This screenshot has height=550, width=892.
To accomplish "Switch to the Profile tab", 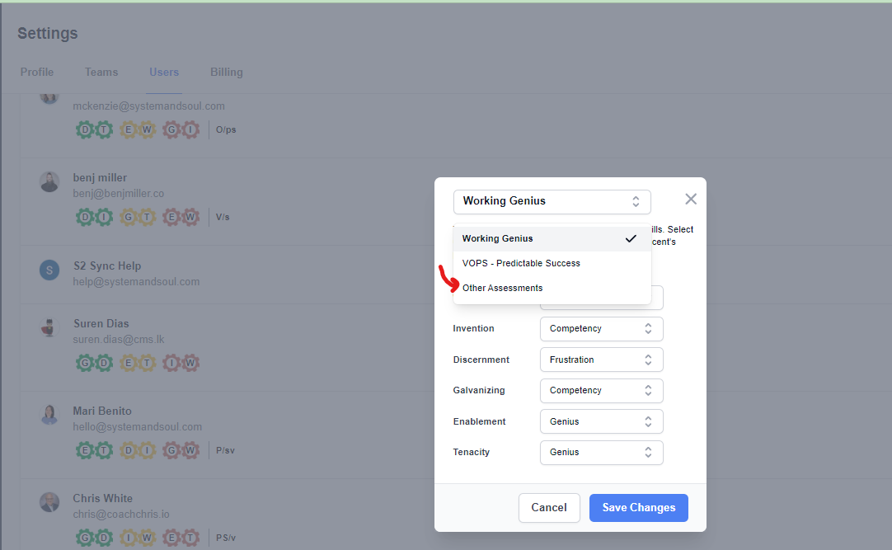I will (x=37, y=73).
